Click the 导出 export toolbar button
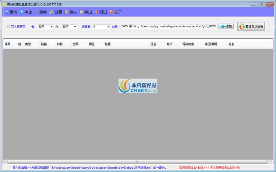The height and width of the screenshot is (172, 276). [x=86, y=12]
